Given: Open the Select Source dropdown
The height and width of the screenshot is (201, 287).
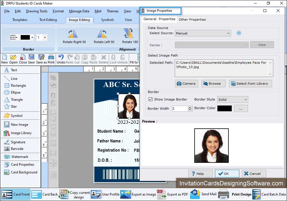Looking at the screenshot, I should pos(203,33).
